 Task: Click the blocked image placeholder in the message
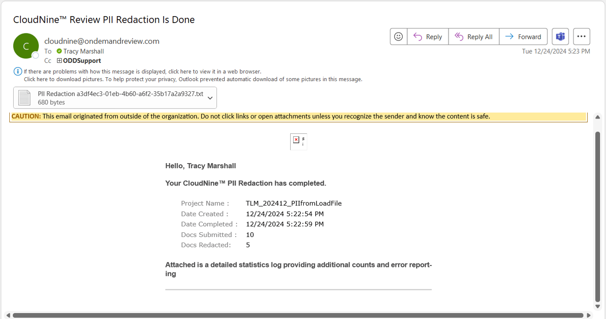pos(298,141)
